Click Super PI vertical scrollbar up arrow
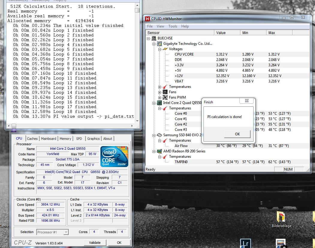Image resolution: width=315 pixels, height=248 pixels. point(137,6)
